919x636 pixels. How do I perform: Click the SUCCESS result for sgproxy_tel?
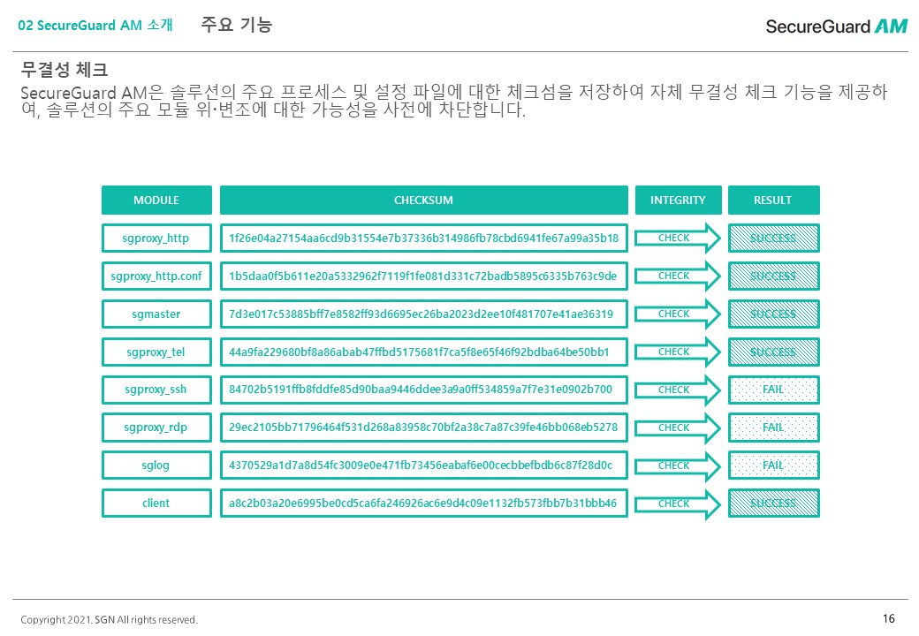coord(774,352)
